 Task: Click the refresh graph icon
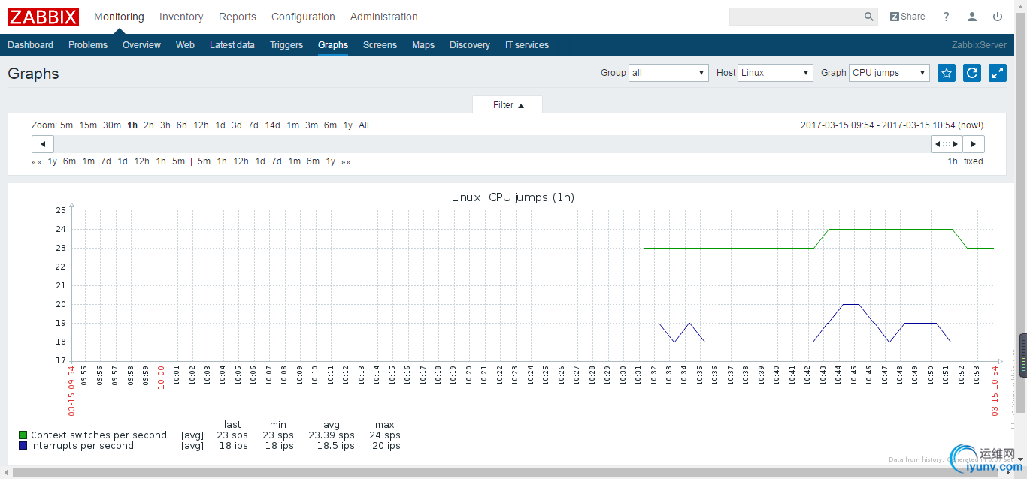click(972, 73)
